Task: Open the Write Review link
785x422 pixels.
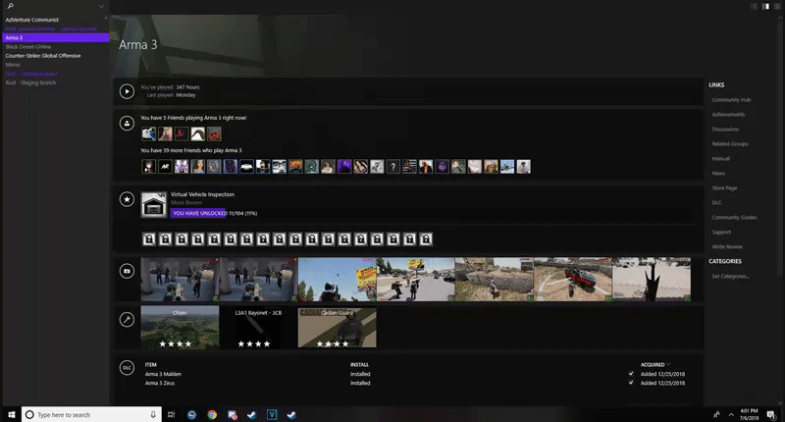Action: [x=727, y=246]
